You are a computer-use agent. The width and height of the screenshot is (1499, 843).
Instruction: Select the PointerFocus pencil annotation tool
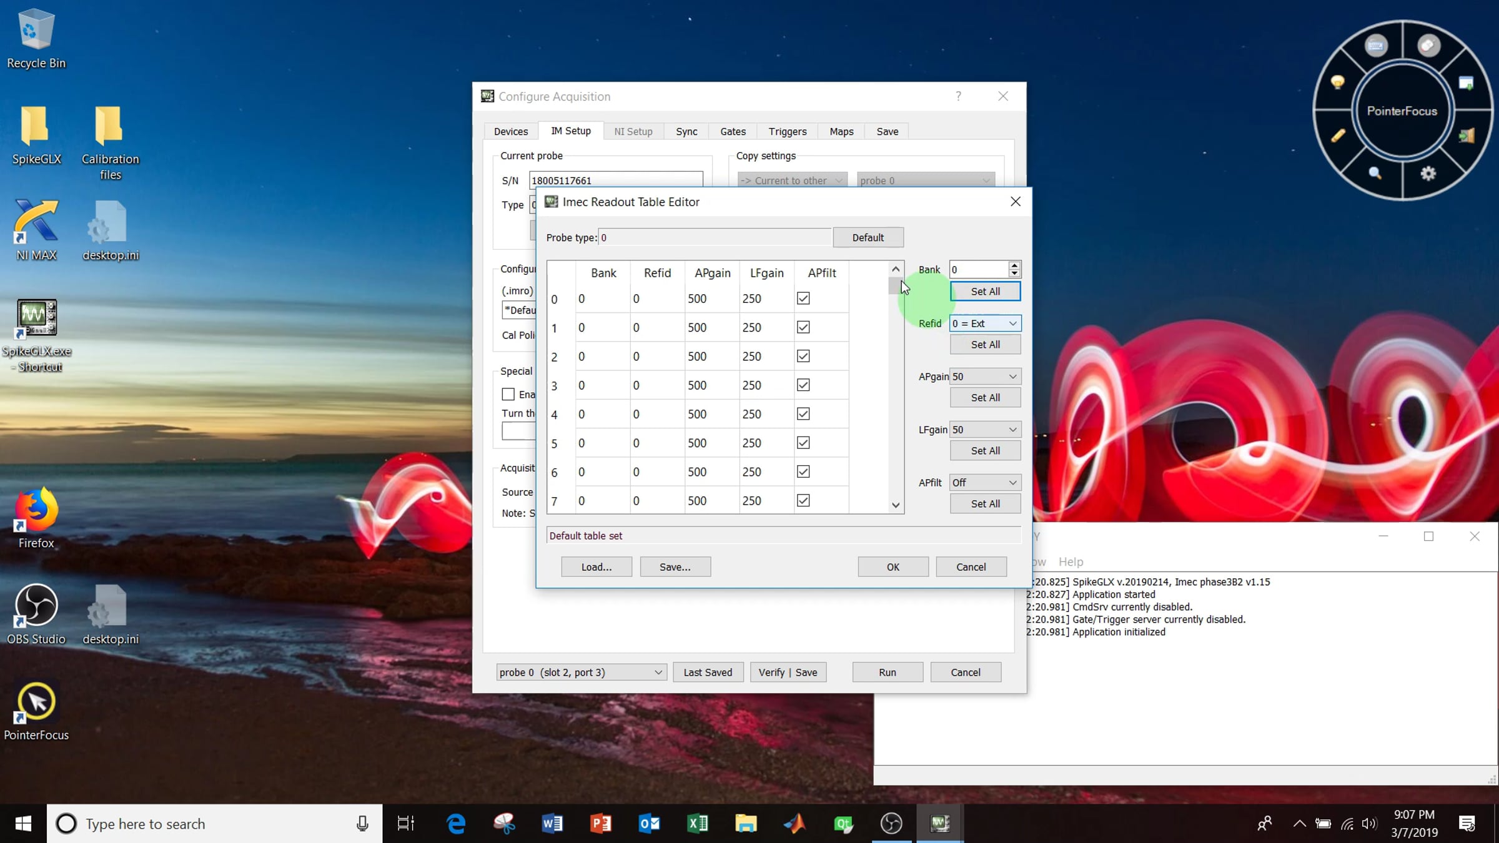1337,136
